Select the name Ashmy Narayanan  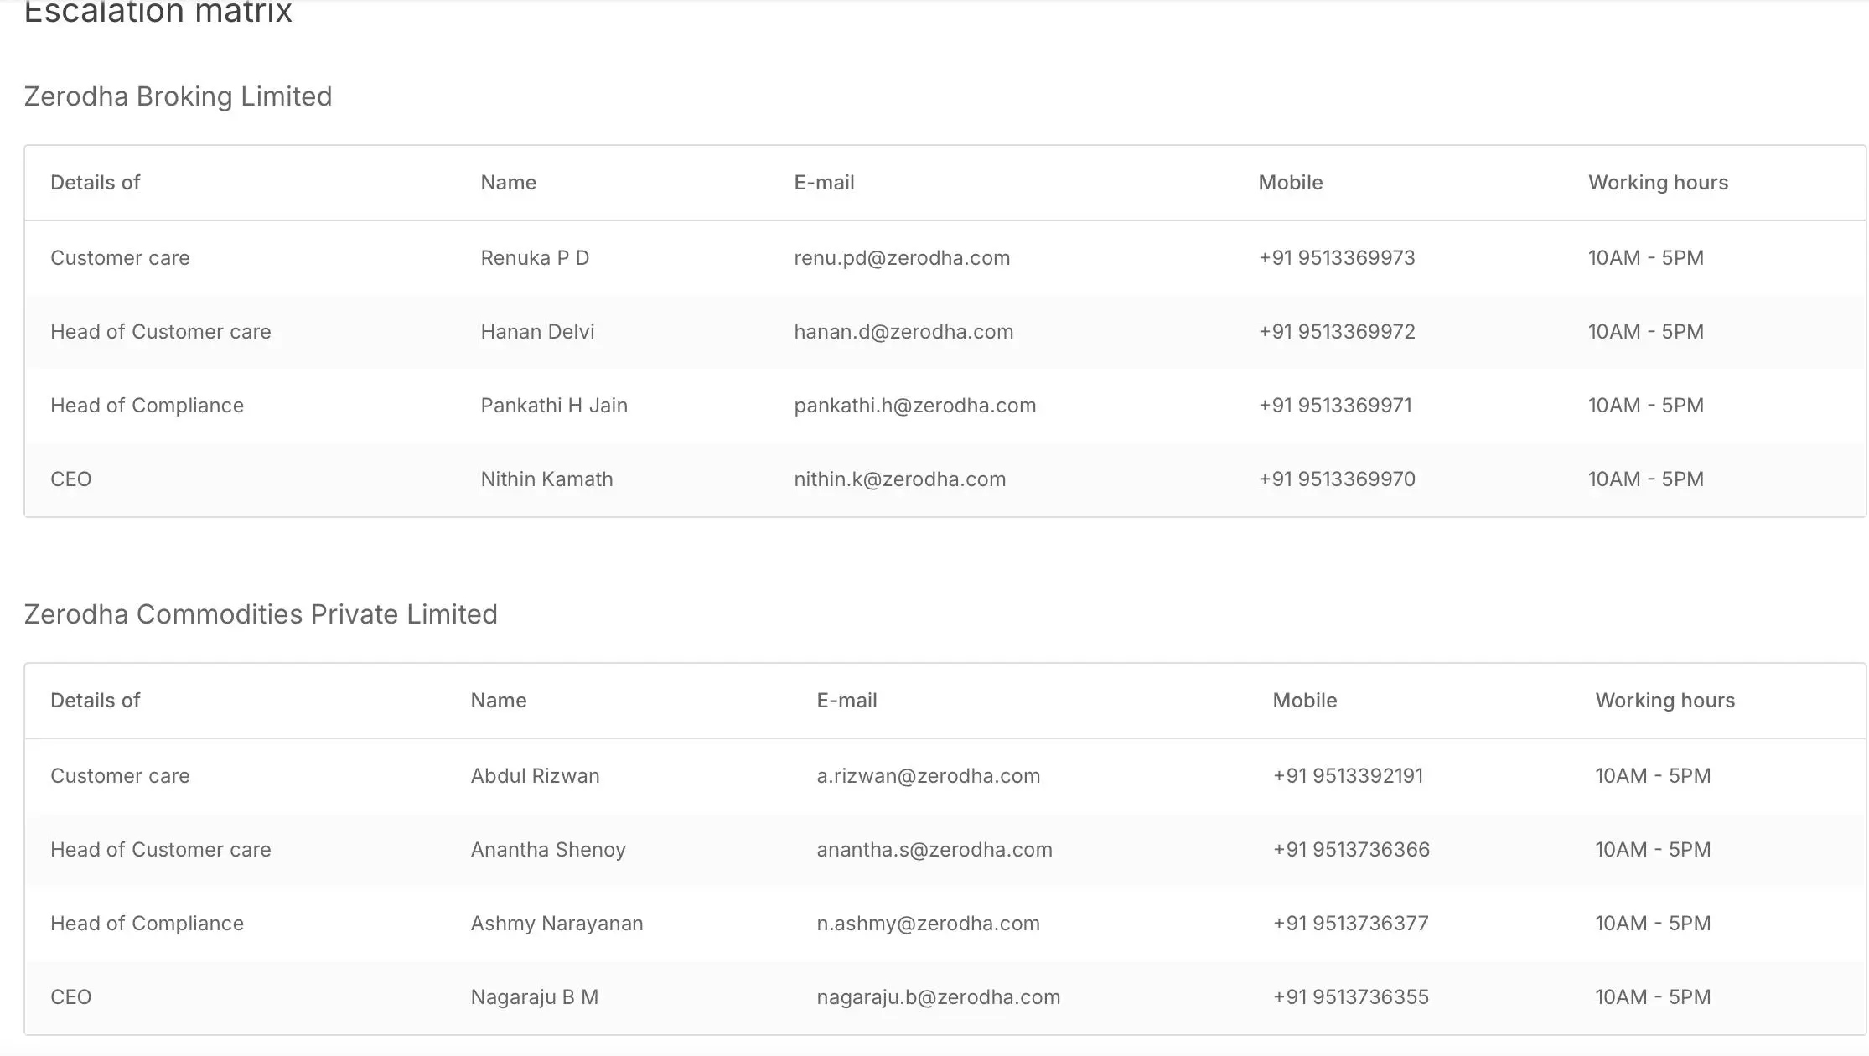coord(557,924)
